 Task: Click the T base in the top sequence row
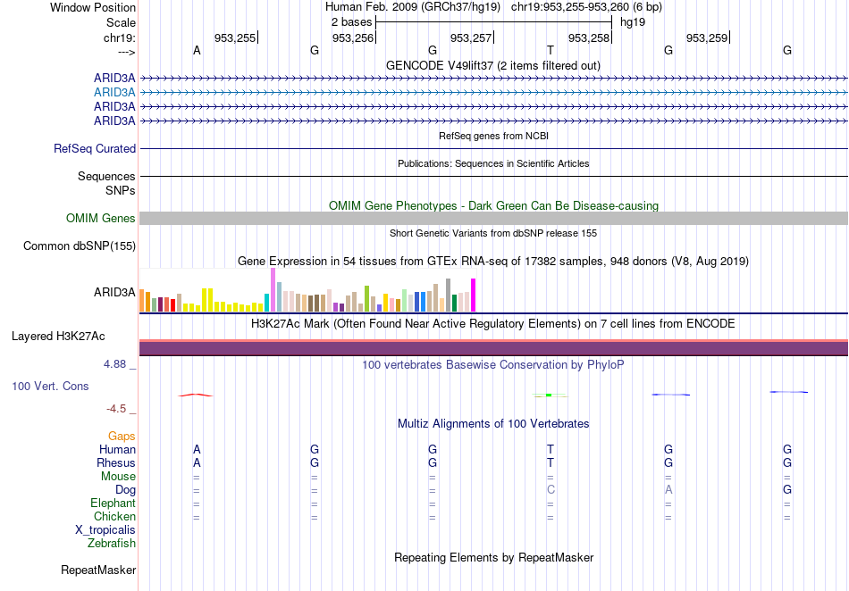[x=551, y=51]
